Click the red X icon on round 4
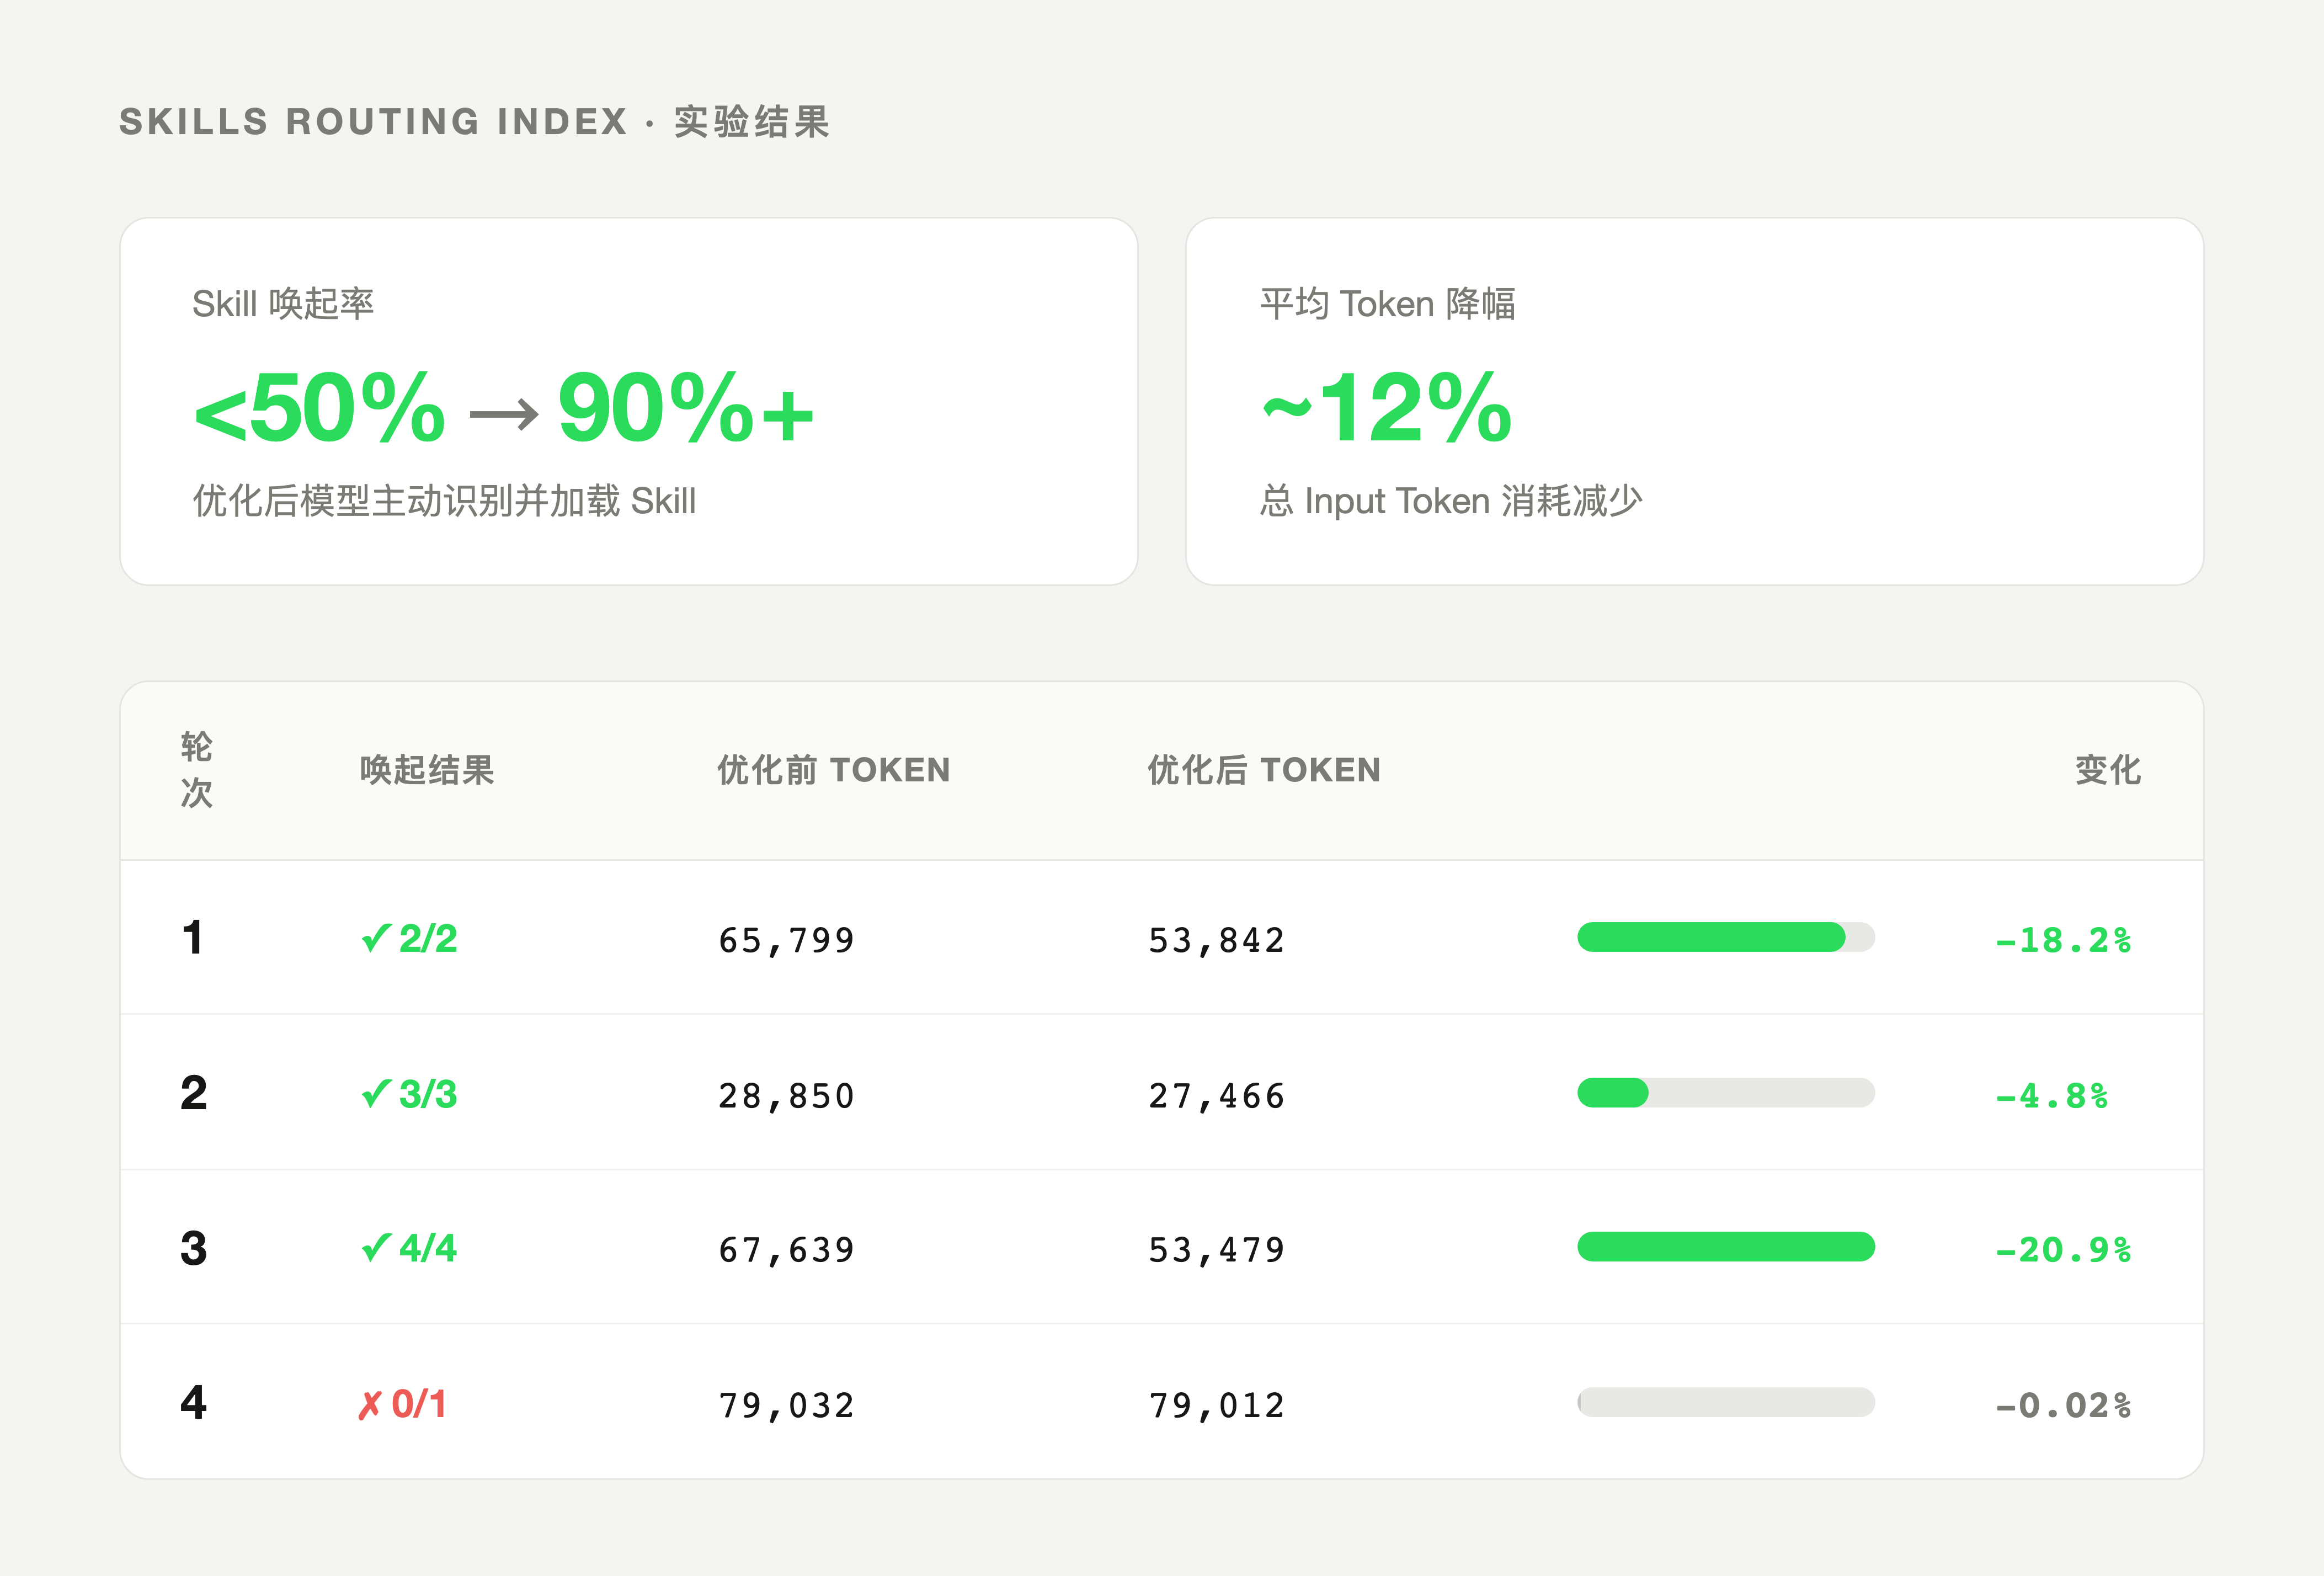 (x=371, y=1403)
